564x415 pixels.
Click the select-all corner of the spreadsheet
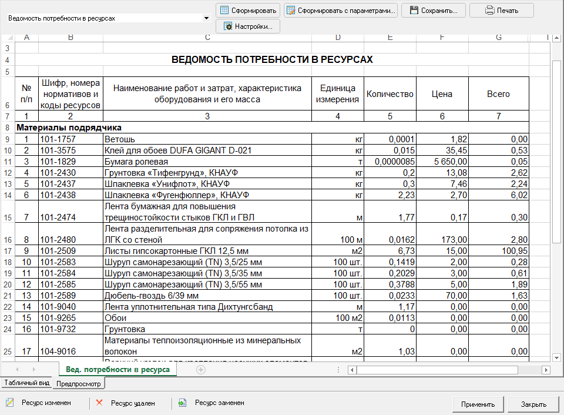click(x=8, y=38)
